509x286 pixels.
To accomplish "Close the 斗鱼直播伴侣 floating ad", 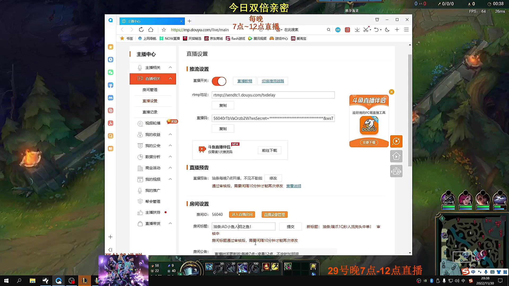I will (x=392, y=92).
